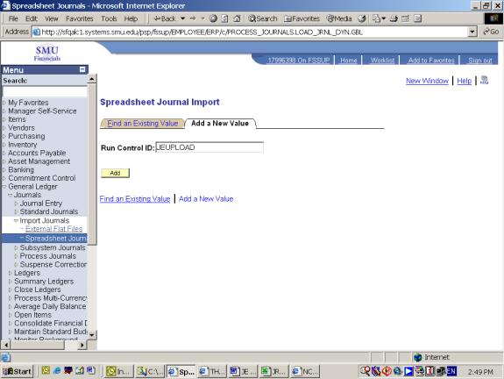Click the yellow Add button

[x=115, y=173]
